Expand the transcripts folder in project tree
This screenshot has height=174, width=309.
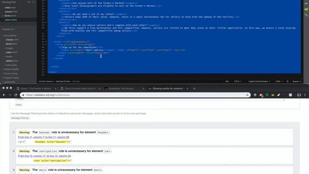(11, 65)
